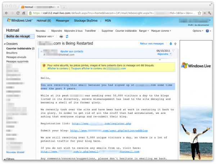This screenshot has width=216, height=164.
Task: Click the refresh arrows icon in toolbar
Action: pyautogui.click(x=67, y=36)
